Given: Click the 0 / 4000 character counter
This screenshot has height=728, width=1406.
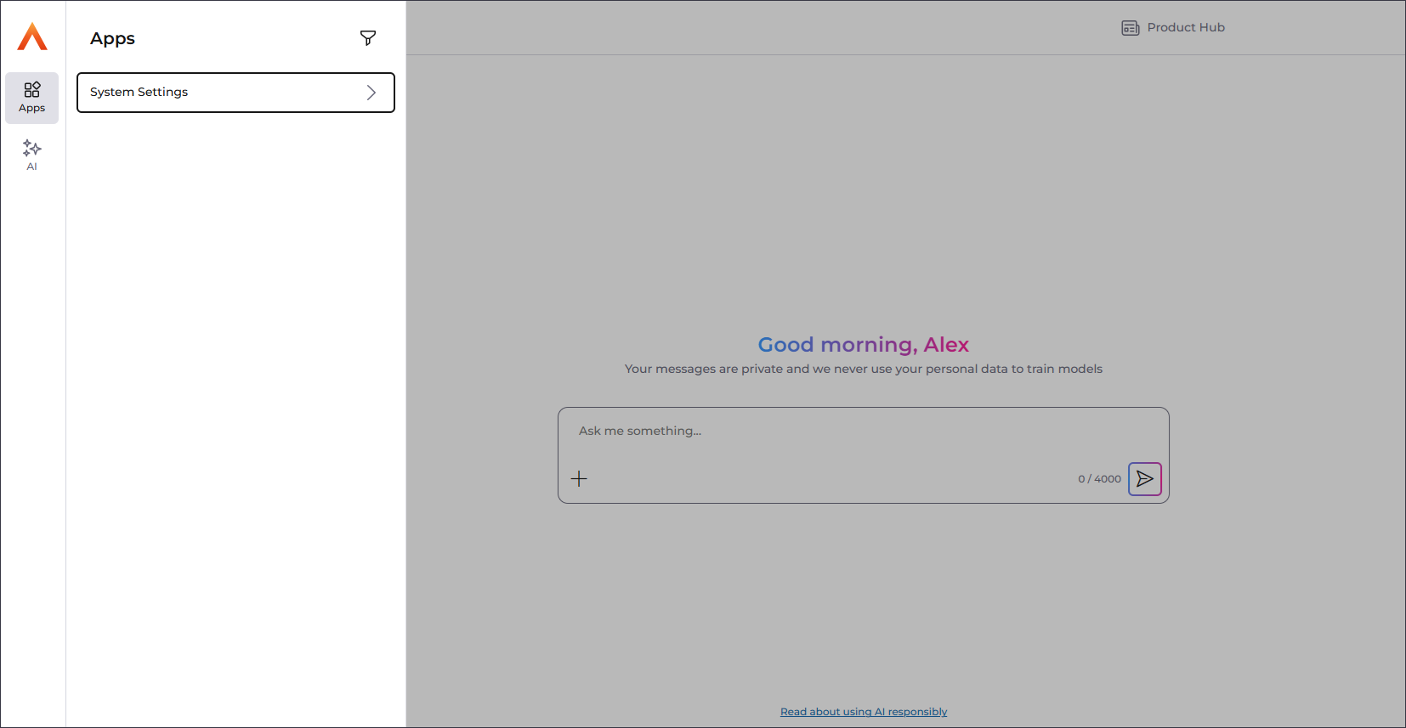Looking at the screenshot, I should [1099, 479].
